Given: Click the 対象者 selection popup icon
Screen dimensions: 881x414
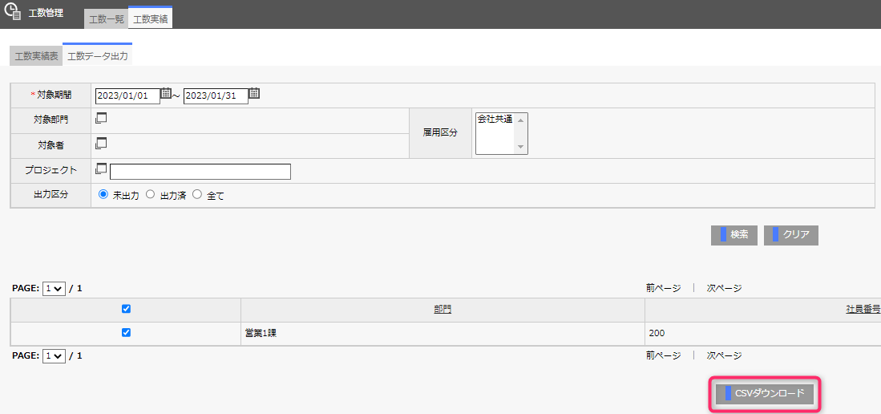Looking at the screenshot, I should tap(101, 144).
